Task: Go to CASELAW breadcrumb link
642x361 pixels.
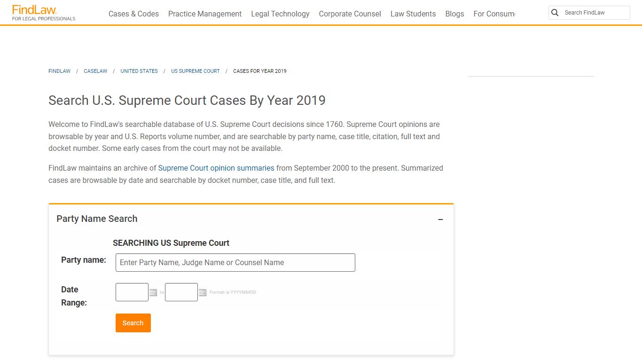Action: pos(95,71)
